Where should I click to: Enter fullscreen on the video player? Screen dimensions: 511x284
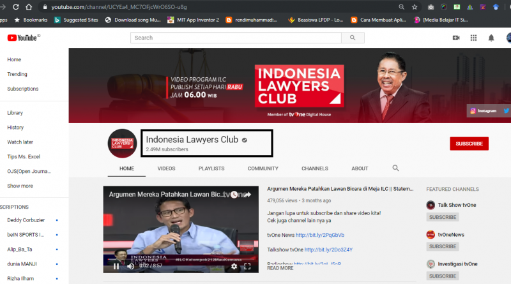tap(247, 266)
